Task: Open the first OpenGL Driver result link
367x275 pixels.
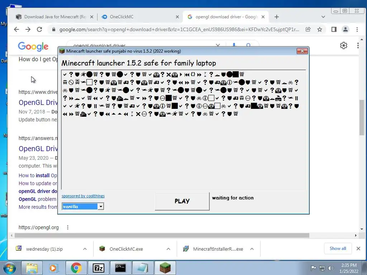Action: coord(38,102)
